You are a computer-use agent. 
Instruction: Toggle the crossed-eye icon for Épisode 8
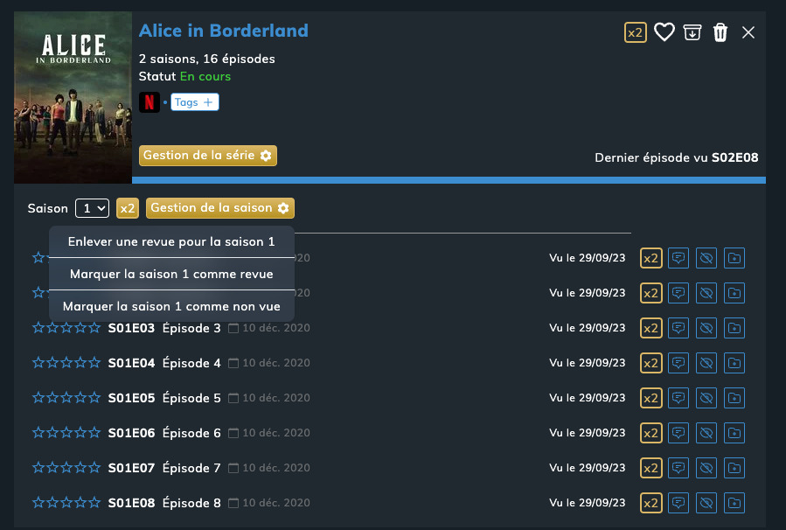tap(706, 503)
